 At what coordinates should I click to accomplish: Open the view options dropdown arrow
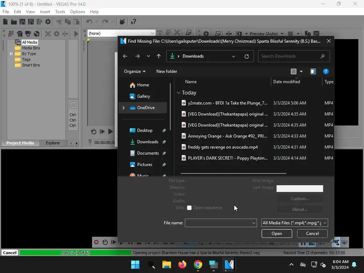point(301,71)
